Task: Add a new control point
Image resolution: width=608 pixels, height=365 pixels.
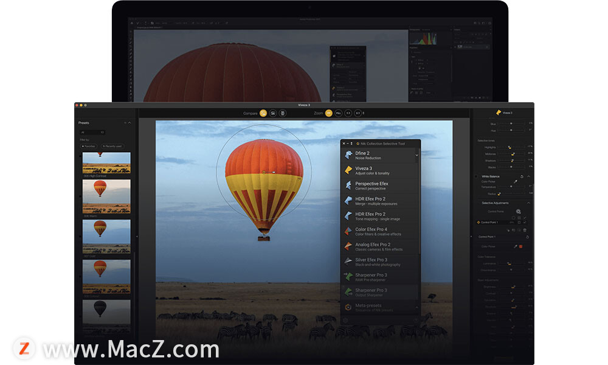Action: click(519, 212)
